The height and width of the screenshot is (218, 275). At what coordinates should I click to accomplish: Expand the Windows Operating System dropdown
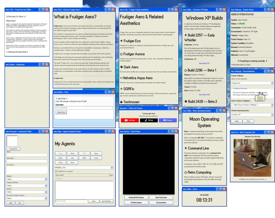click(x=252, y=115)
